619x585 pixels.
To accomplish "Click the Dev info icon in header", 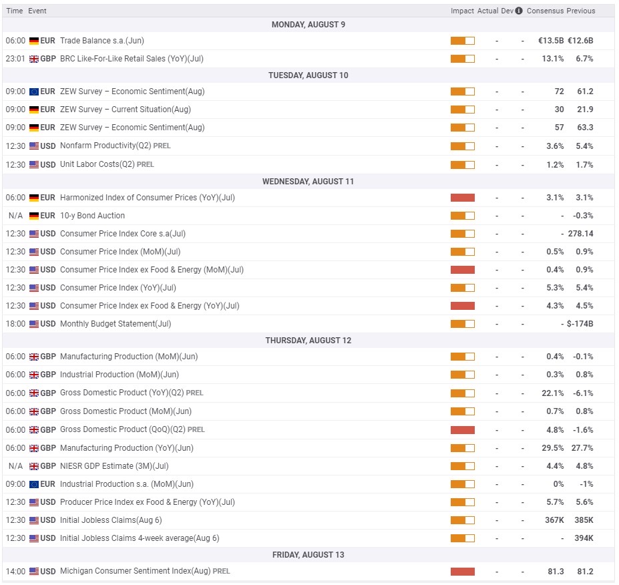I will (519, 11).
